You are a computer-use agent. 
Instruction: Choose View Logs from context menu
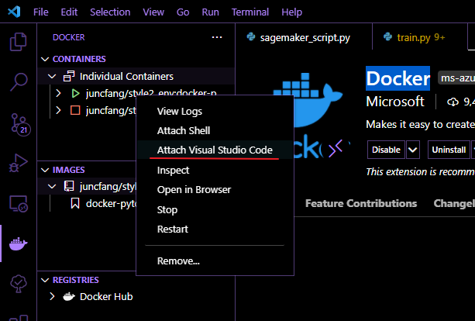coord(215,112)
